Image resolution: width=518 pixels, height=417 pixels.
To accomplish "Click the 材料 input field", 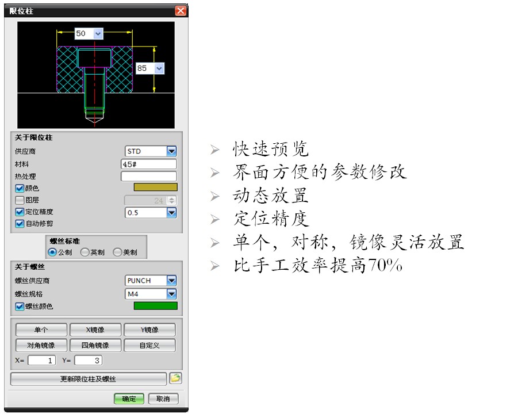I will 148,164.
